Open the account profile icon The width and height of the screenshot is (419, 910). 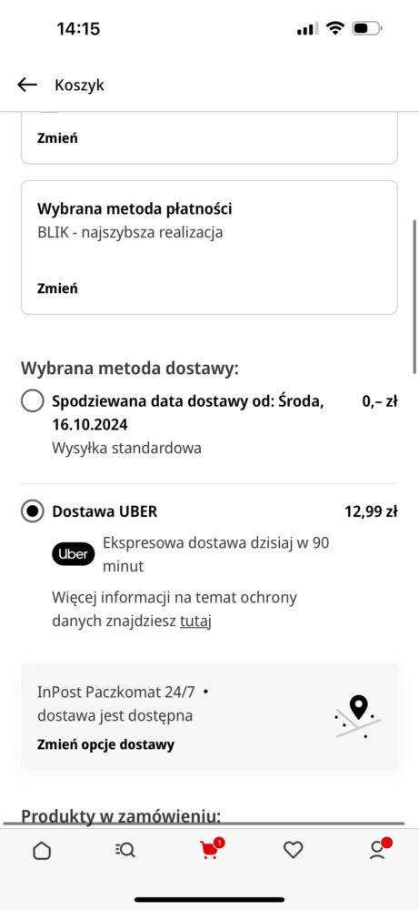pyautogui.click(x=379, y=848)
